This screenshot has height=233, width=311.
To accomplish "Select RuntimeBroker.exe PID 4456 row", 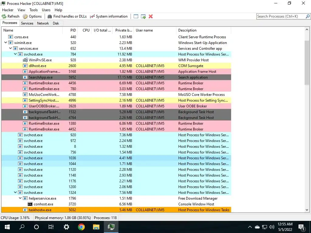I will (x=116, y=83).
